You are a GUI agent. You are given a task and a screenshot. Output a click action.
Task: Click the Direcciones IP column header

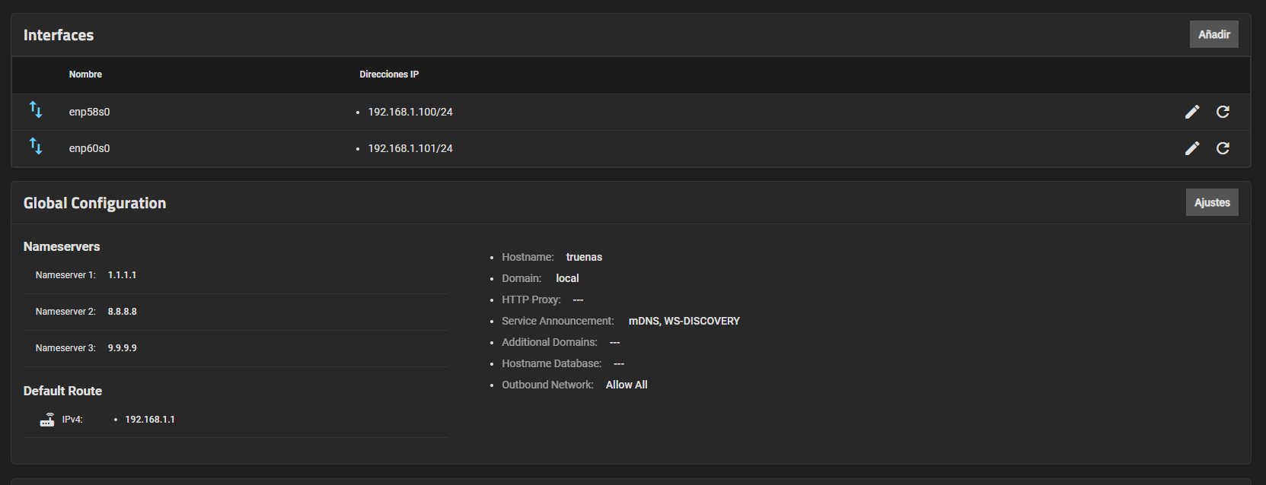(x=389, y=74)
